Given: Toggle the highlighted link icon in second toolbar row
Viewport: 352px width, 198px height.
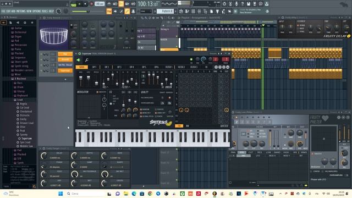Looking at the screenshot, I should pyautogui.click(x=127, y=11).
